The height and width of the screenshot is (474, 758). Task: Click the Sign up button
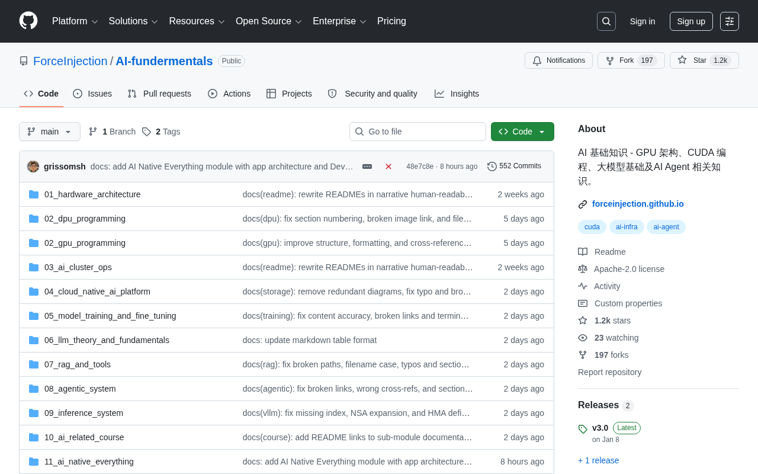[x=691, y=21]
